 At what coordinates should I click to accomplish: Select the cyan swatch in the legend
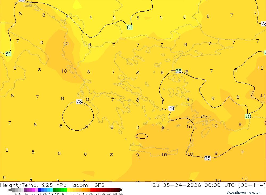tap(51, 190)
